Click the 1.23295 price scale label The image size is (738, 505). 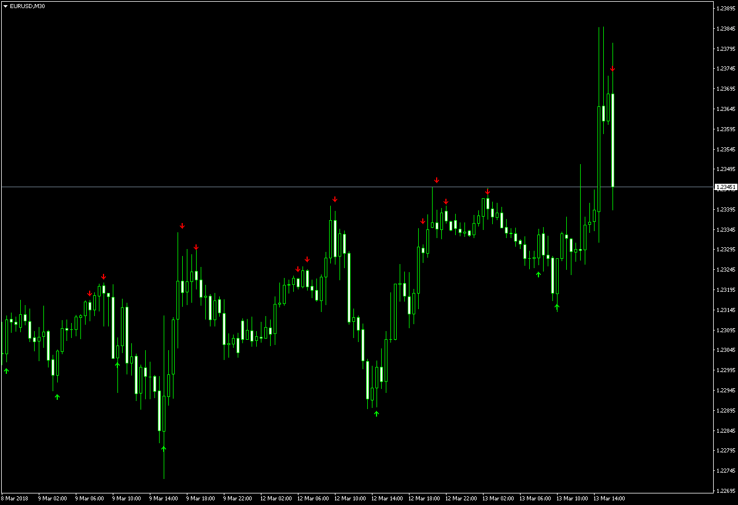pyautogui.click(x=726, y=250)
